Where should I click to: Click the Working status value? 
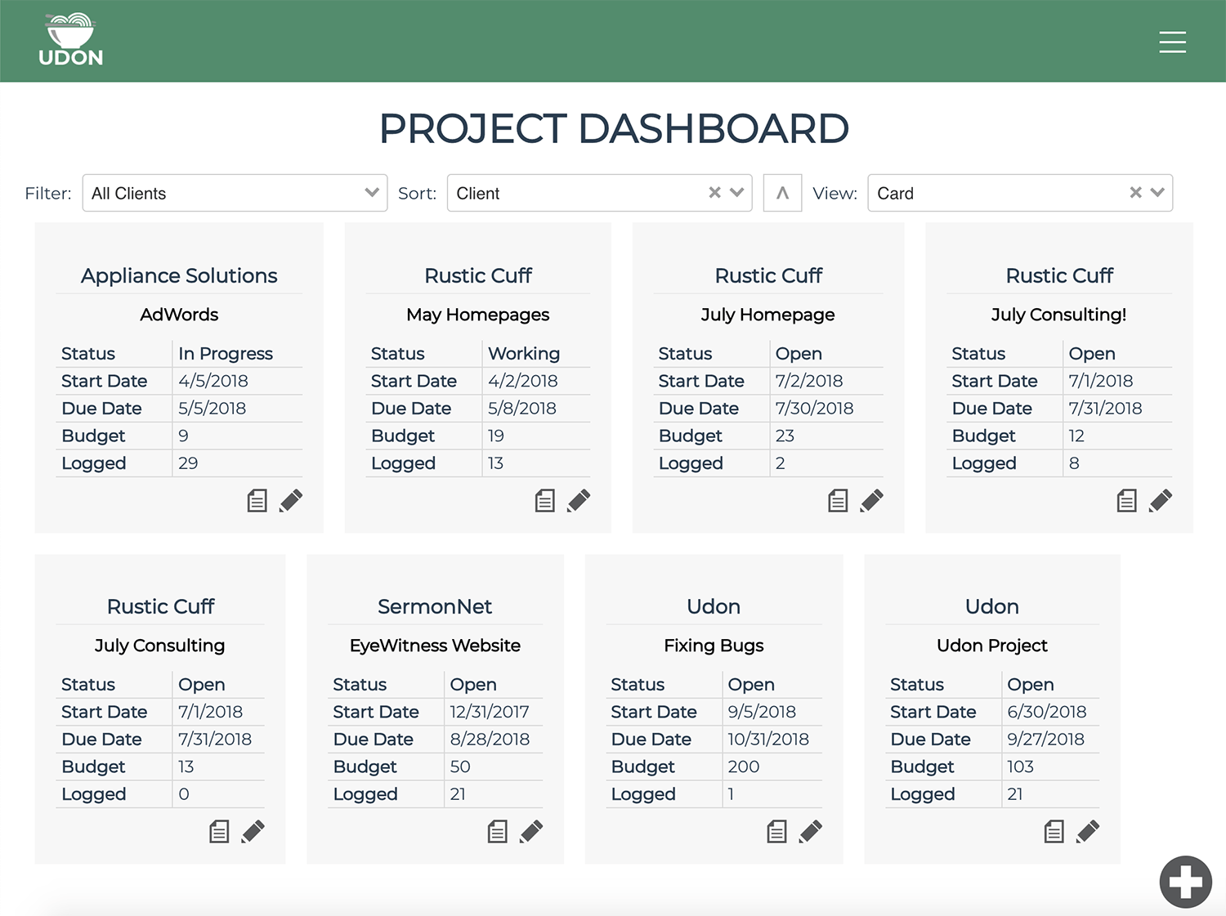[x=524, y=354]
